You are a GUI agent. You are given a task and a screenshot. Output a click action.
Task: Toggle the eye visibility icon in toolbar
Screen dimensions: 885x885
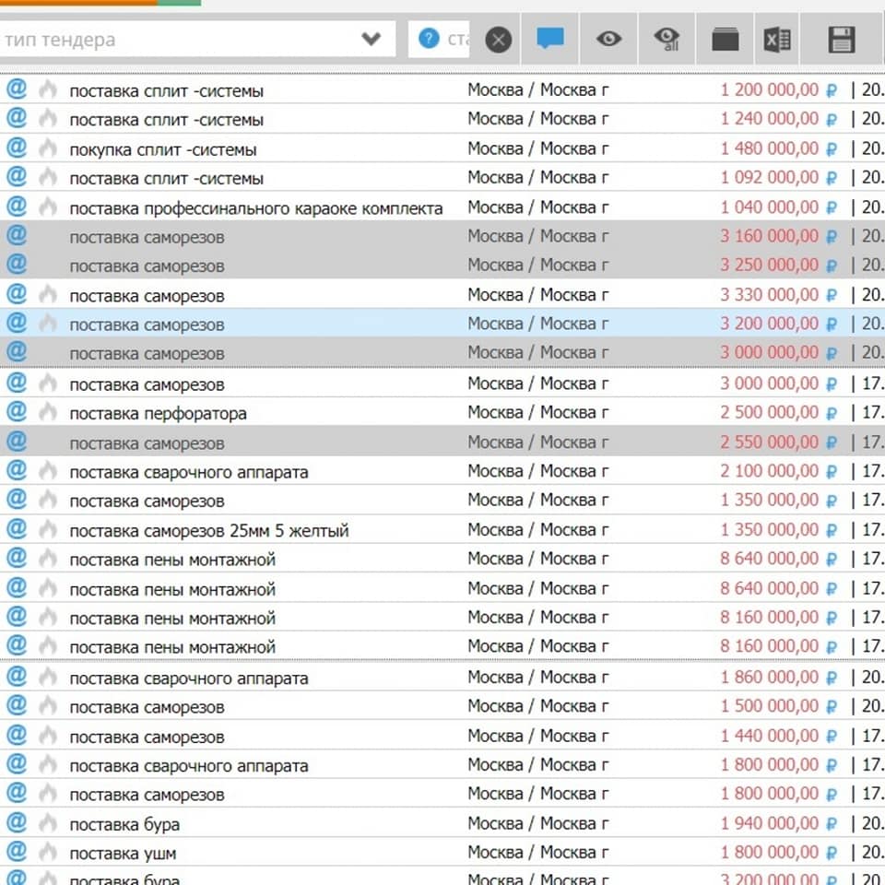[608, 39]
